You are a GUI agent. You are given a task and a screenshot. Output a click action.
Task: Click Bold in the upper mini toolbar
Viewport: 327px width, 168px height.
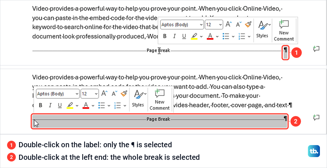(165, 36)
